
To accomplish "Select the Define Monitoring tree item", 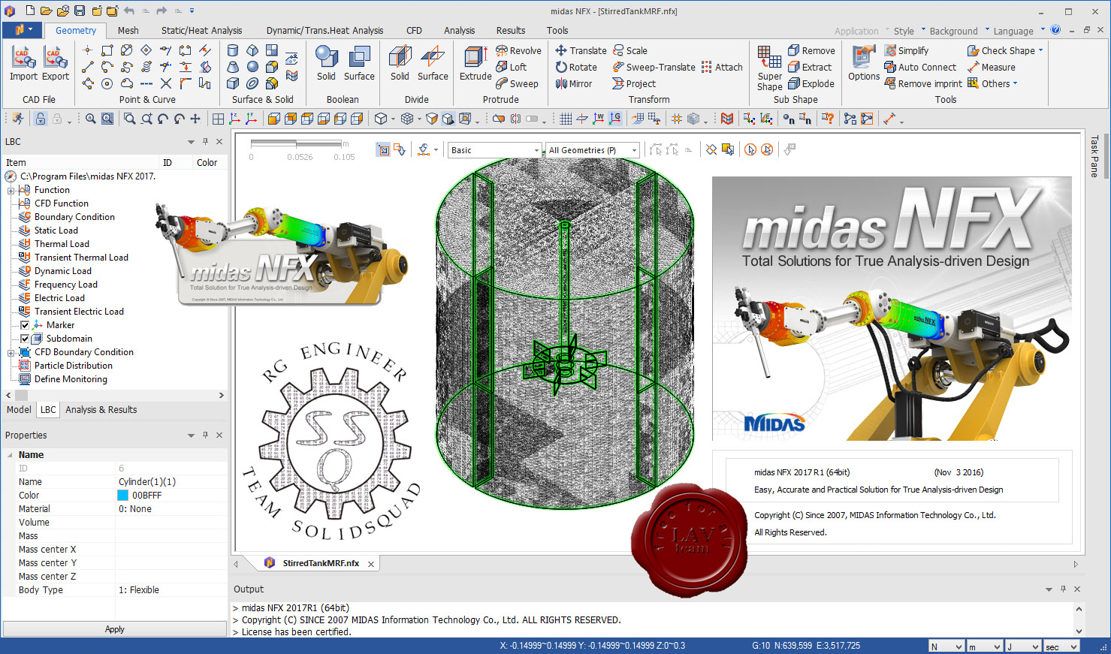I will pos(71,379).
